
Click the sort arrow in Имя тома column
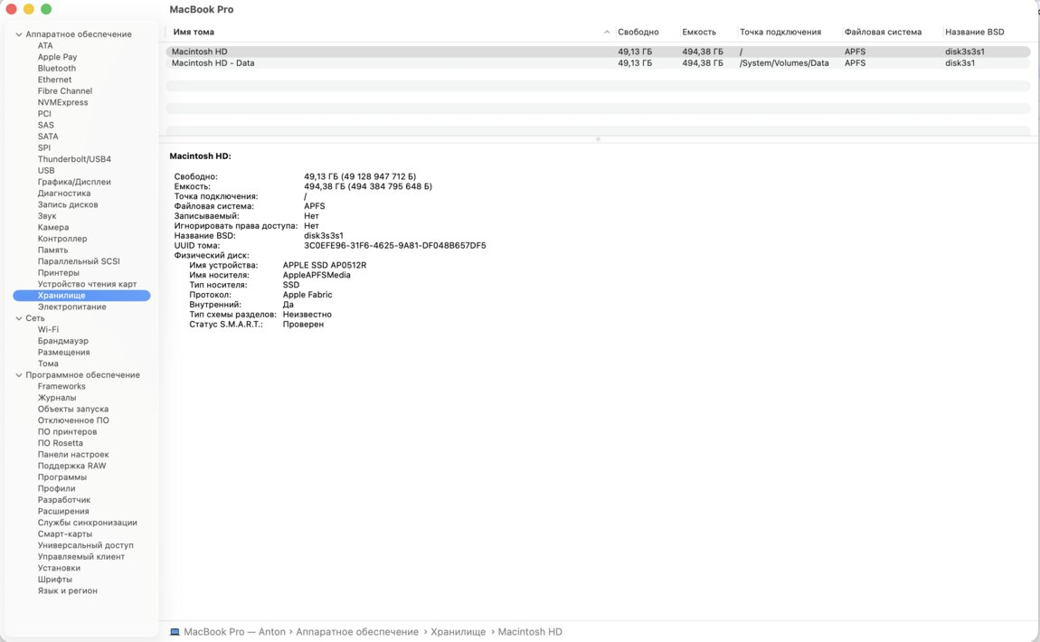click(607, 33)
